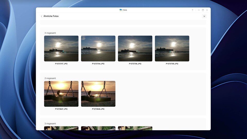247x139 pixels.
Task: Click the Fotos app icon in title bar
Action: coord(121,10)
